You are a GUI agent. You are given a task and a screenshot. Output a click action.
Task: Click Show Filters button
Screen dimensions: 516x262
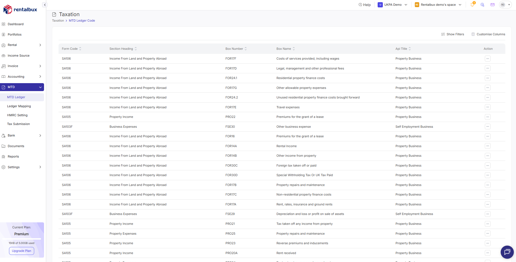[453, 34]
